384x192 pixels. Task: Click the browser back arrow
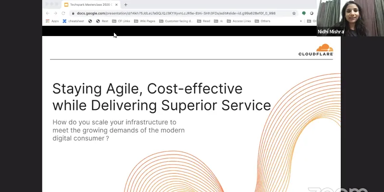click(47, 13)
